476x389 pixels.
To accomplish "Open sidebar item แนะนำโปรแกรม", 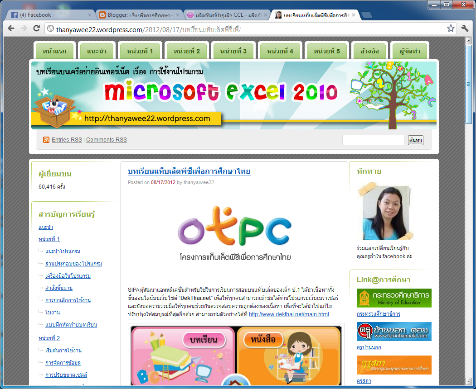I will (63, 251).
